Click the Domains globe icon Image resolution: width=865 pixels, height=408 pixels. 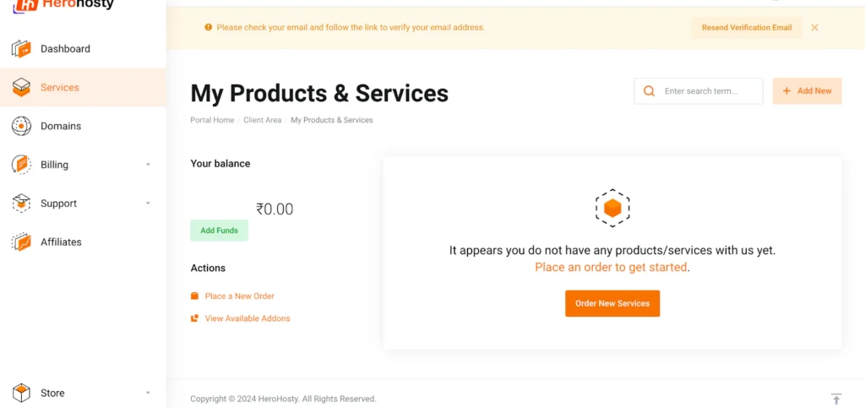click(x=21, y=127)
